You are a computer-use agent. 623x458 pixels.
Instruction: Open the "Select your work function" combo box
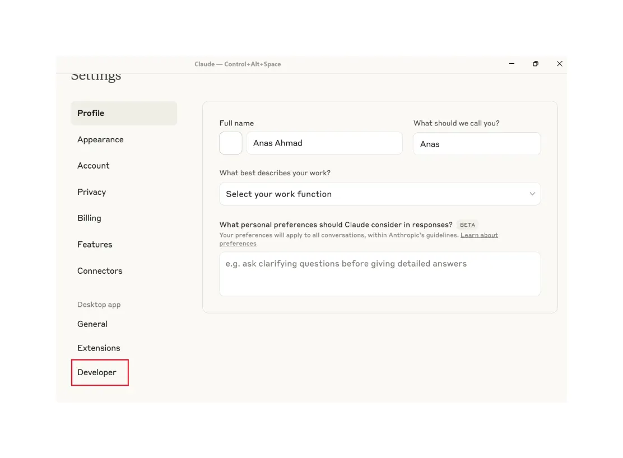pyautogui.click(x=380, y=193)
